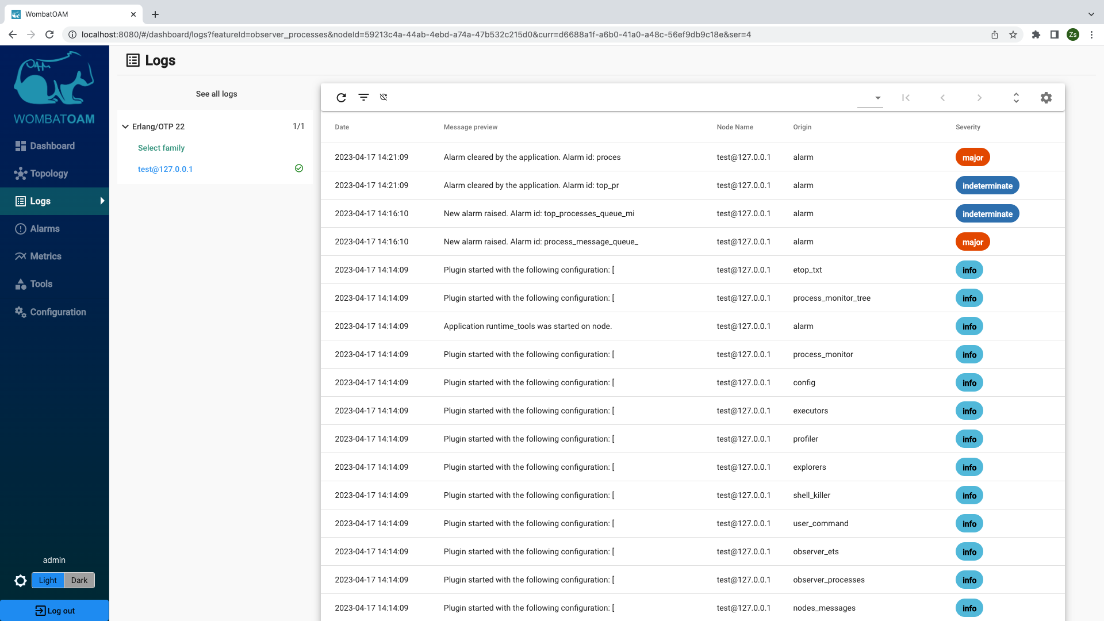1104x621 pixels.
Task: Select node test@127.0.0.1 in tree
Action: [165, 169]
